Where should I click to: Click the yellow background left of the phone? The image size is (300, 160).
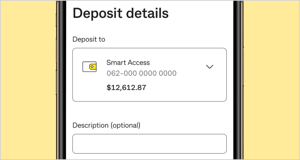click(28, 79)
